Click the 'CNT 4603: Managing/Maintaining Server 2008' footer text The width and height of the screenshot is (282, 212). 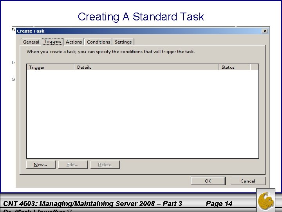tap(79, 204)
